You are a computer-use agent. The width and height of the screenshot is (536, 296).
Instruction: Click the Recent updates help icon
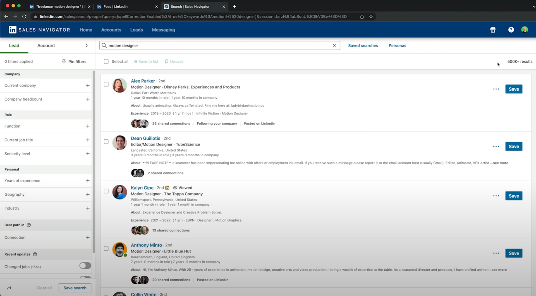[35, 254]
